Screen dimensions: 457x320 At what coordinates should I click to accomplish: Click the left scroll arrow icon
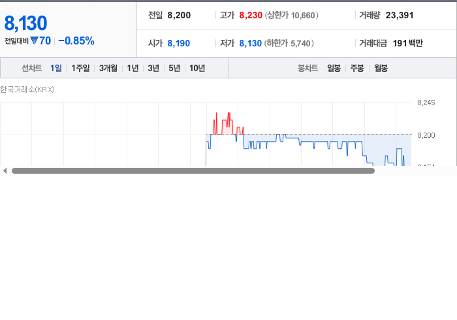pos(5,171)
